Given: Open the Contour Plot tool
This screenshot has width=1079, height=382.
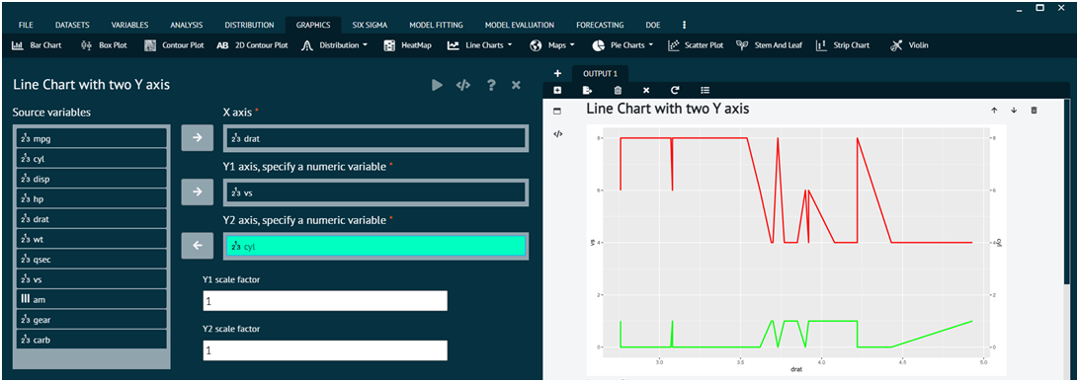Looking at the screenshot, I should coord(174,45).
